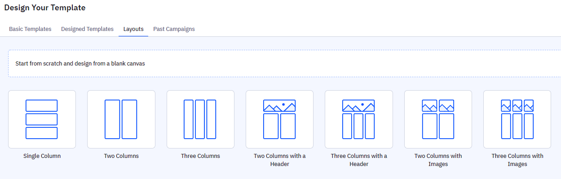Click 'Two Columns with Images' caption

pyautogui.click(x=438, y=160)
